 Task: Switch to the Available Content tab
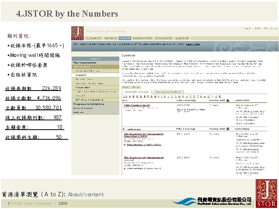click(137, 92)
